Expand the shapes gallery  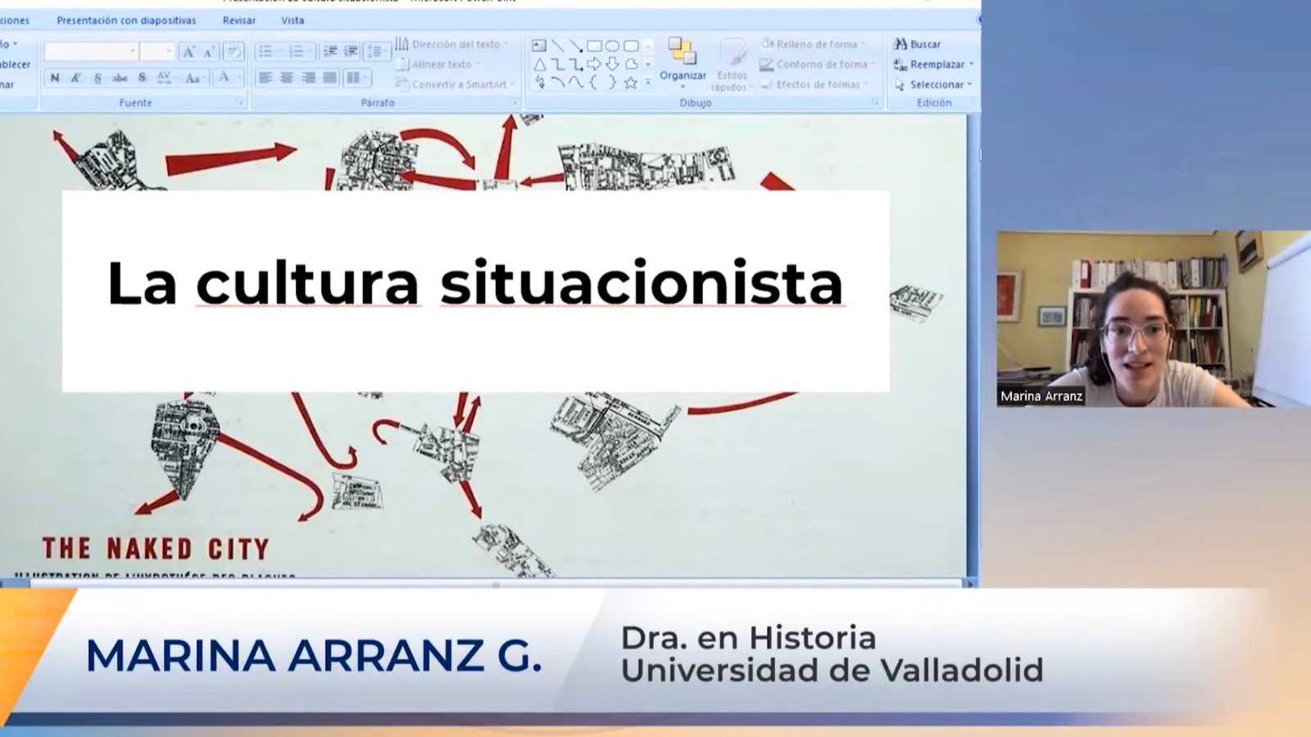648,82
